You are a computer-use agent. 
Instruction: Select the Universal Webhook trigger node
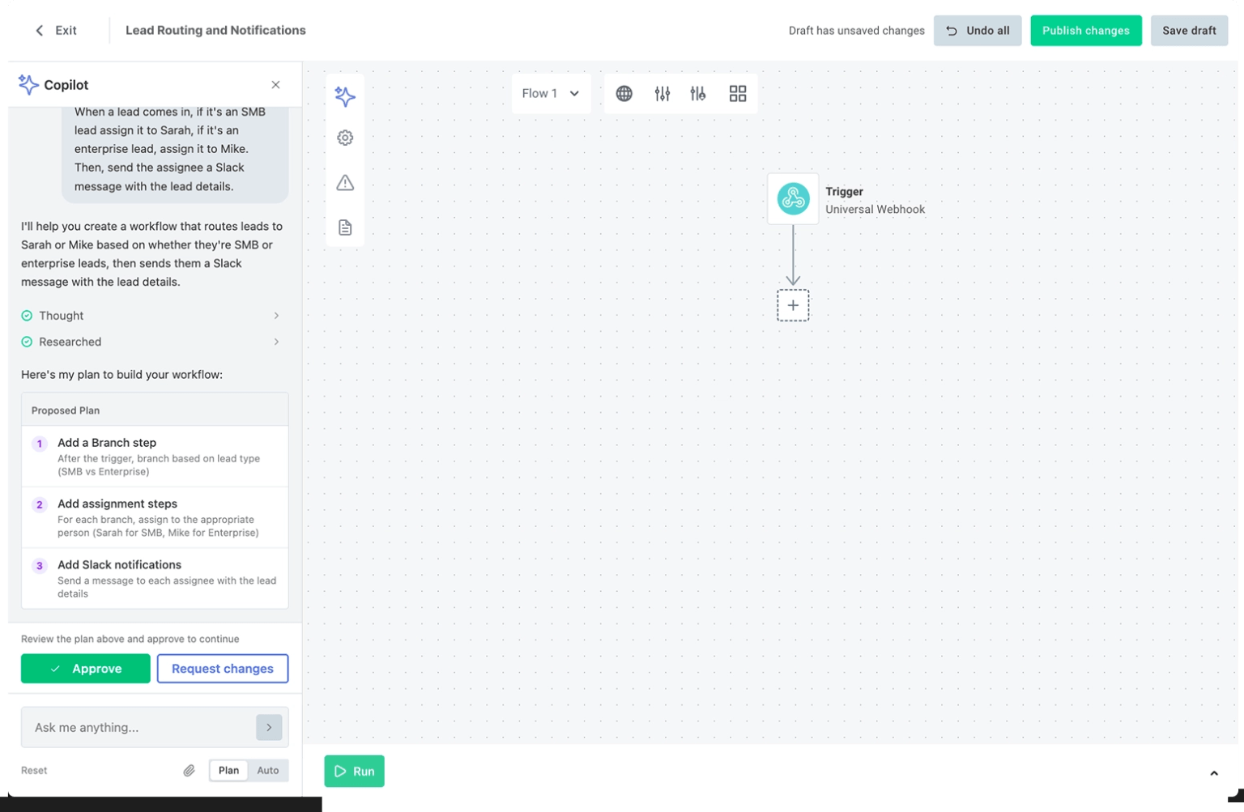[x=793, y=198]
